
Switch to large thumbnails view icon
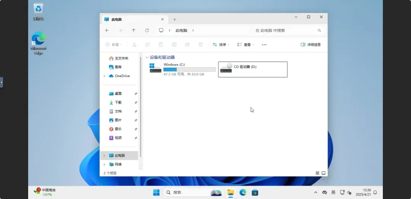click(x=323, y=173)
